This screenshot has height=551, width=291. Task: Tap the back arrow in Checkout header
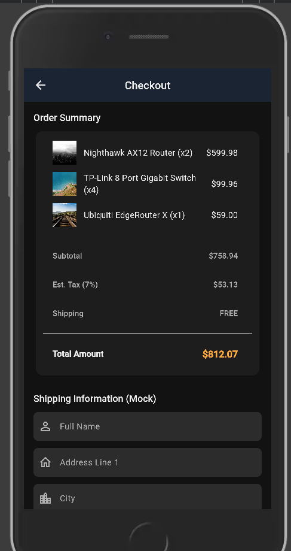[41, 85]
